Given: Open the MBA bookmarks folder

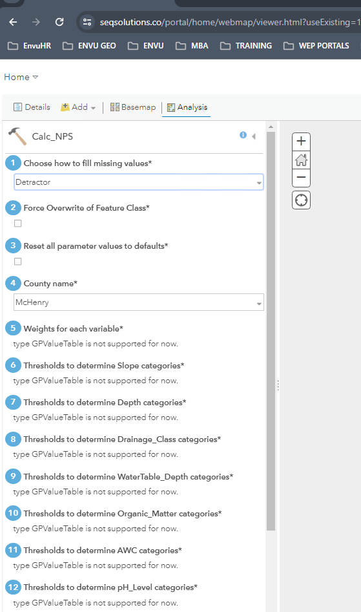Looking at the screenshot, I should (x=192, y=46).
